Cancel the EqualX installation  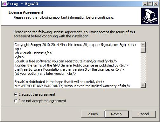point(144,114)
